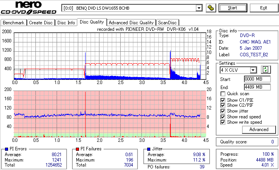Switch to the Benchmark tab
279x170 pixels.
click(x=13, y=23)
